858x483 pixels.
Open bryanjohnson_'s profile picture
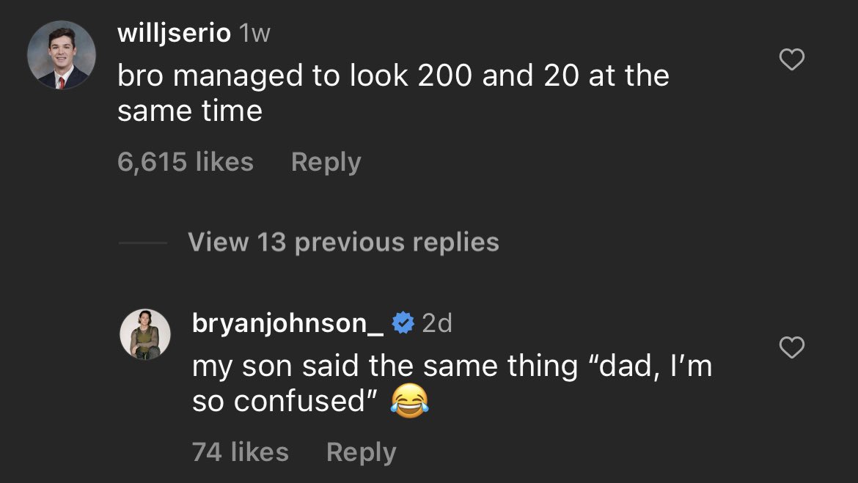[145, 334]
